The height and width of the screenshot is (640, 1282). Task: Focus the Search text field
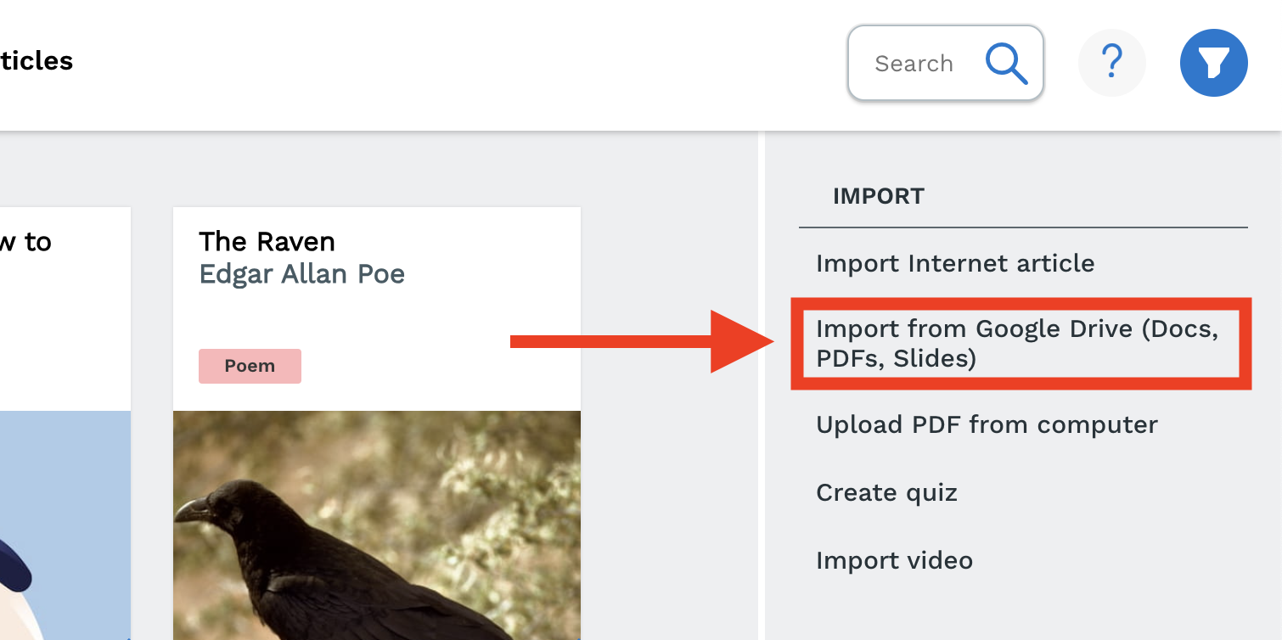(x=914, y=64)
